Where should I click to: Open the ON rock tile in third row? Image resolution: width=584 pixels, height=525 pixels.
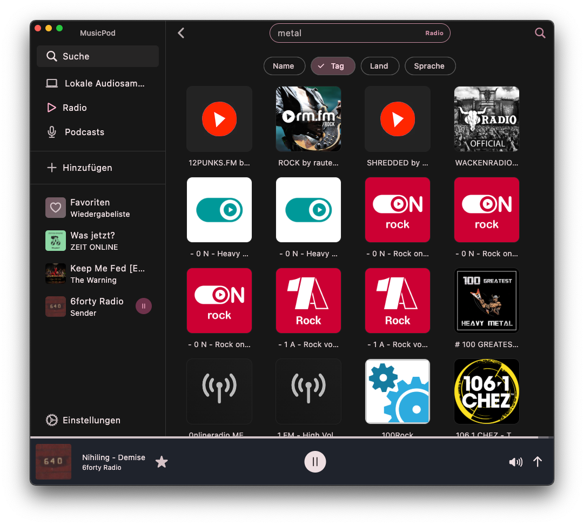coord(219,301)
